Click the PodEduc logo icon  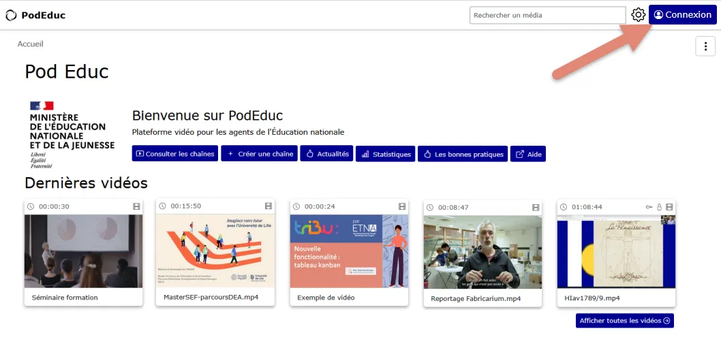11,15
